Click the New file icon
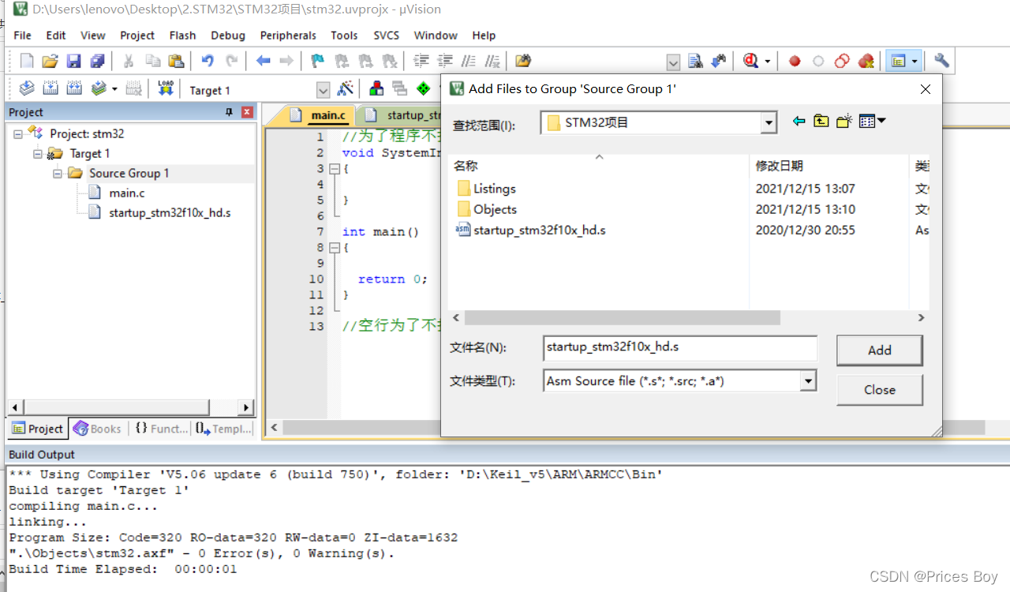1010x592 pixels. (x=27, y=61)
